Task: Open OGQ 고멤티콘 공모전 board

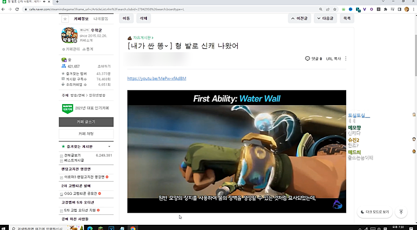Action: (x=81, y=194)
